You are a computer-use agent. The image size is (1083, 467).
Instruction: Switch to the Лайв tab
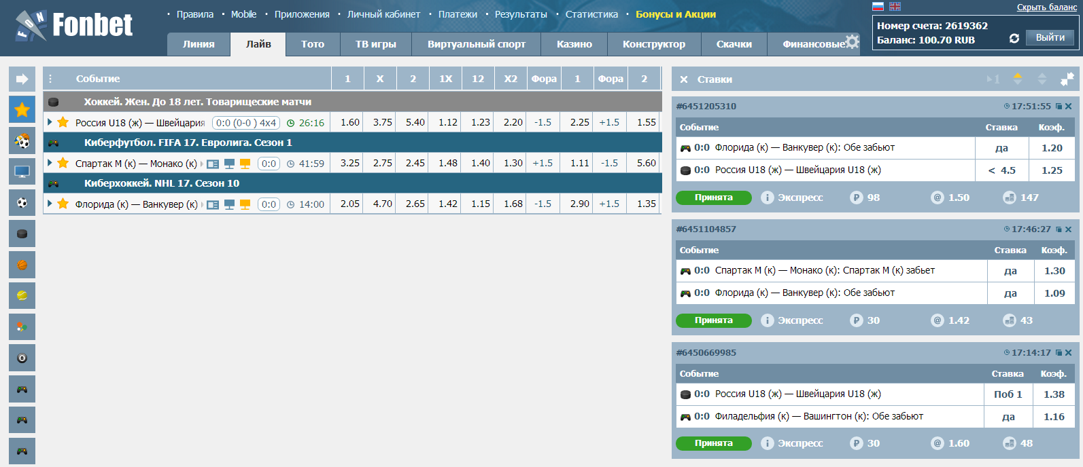point(258,44)
